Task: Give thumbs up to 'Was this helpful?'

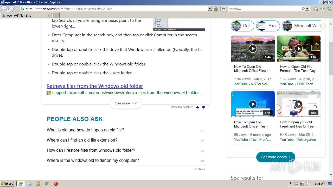Action: [197, 107]
